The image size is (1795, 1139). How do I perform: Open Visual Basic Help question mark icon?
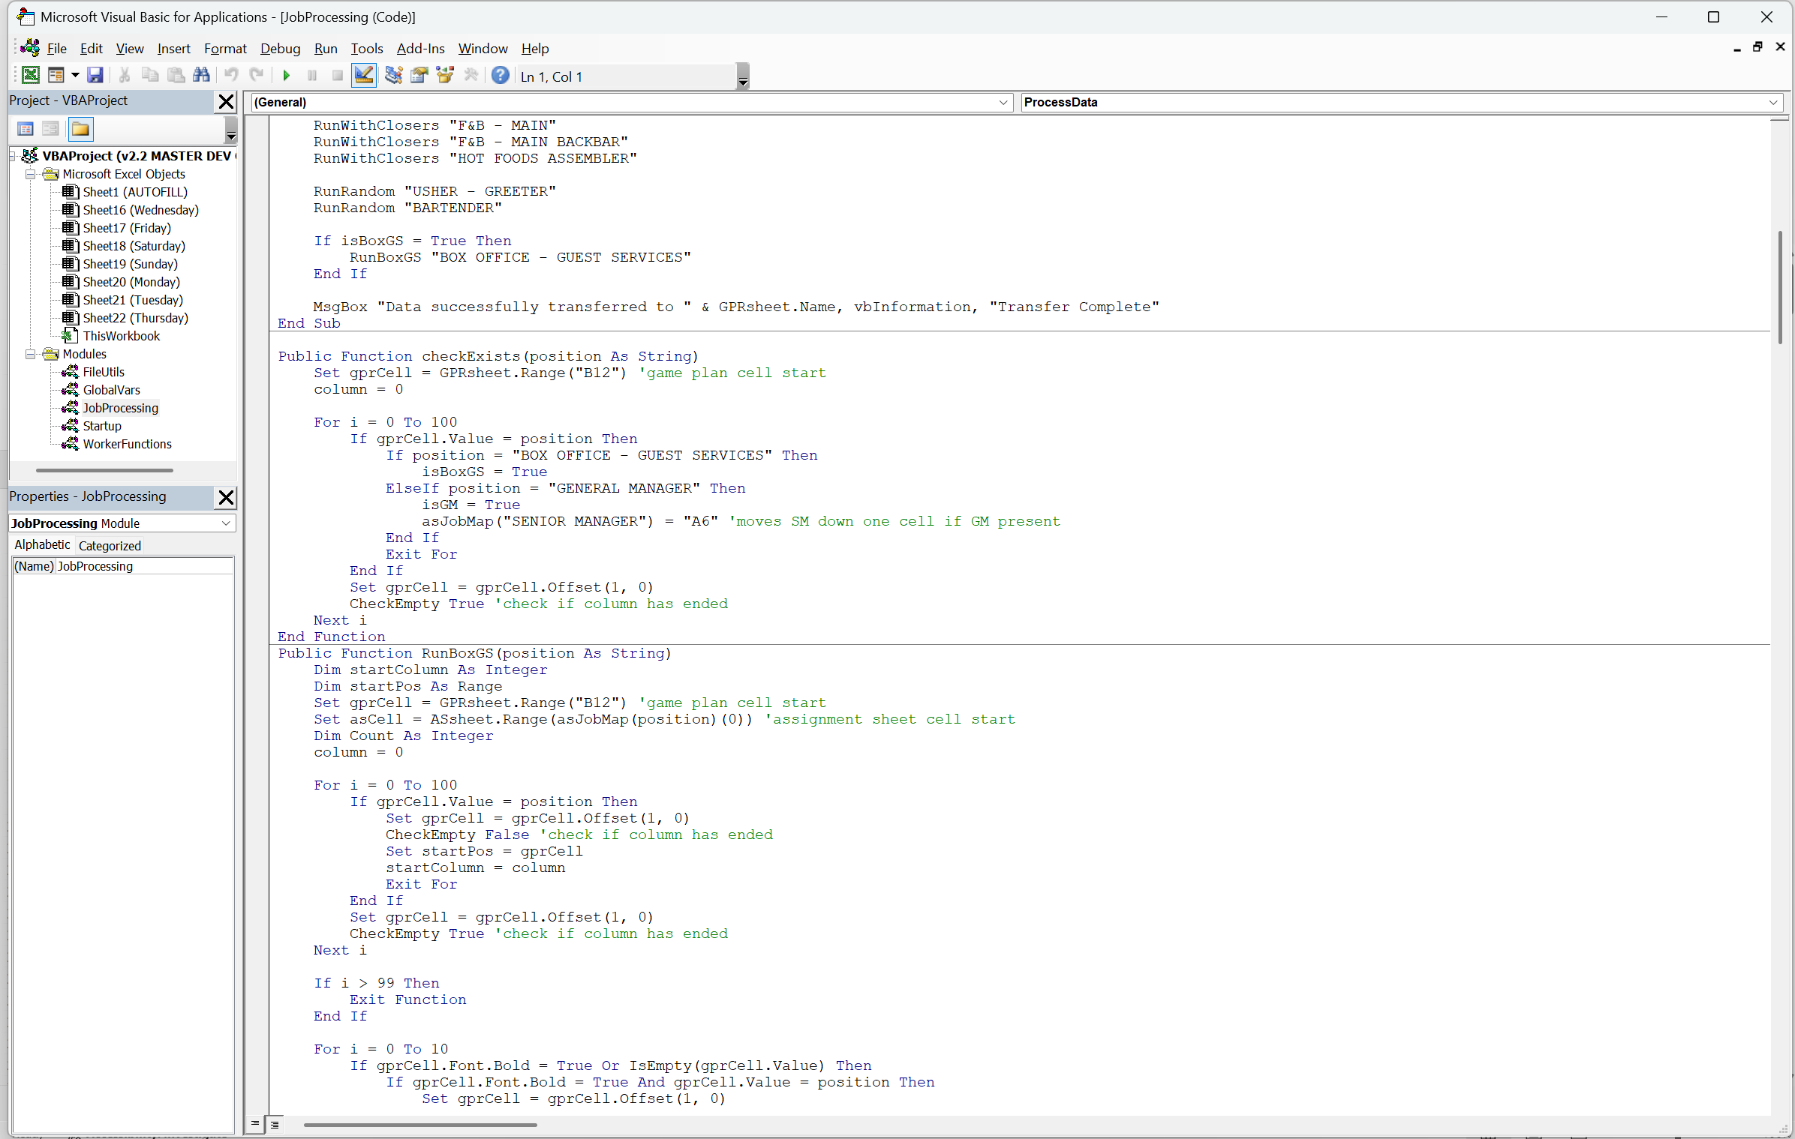[x=501, y=75]
